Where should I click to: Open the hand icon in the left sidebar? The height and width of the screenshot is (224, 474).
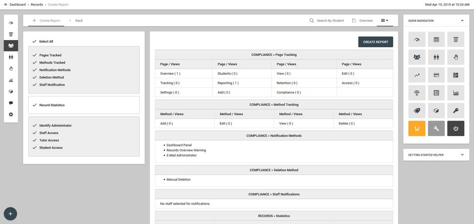point(11,69)
